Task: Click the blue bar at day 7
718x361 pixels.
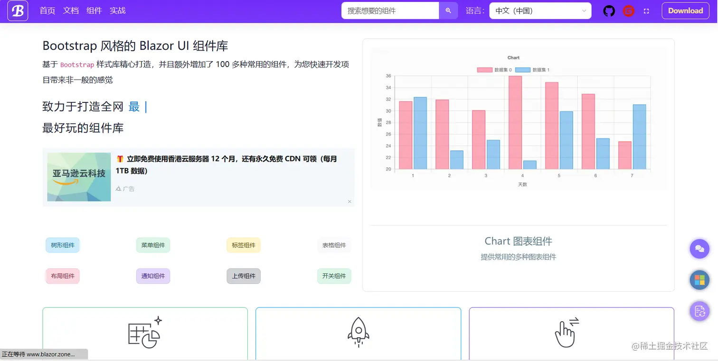Action: (639, 137)
